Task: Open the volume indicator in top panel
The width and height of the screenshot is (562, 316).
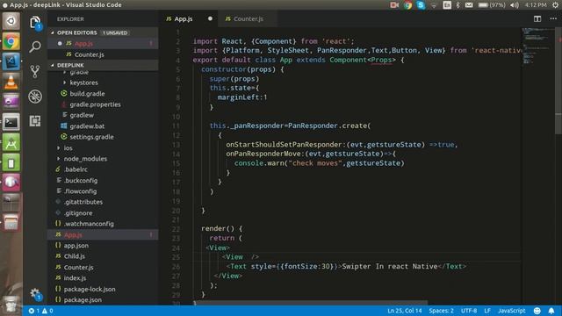Action: (x=515, y=5)
